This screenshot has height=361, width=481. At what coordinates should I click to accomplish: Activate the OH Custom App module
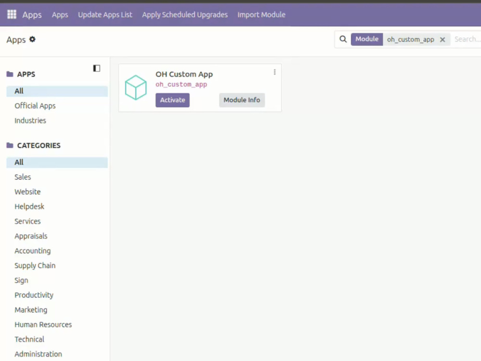[172, 100]
